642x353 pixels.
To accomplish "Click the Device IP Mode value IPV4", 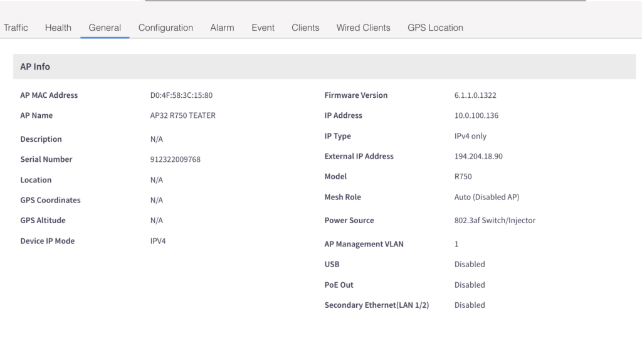I will point(158,241).
